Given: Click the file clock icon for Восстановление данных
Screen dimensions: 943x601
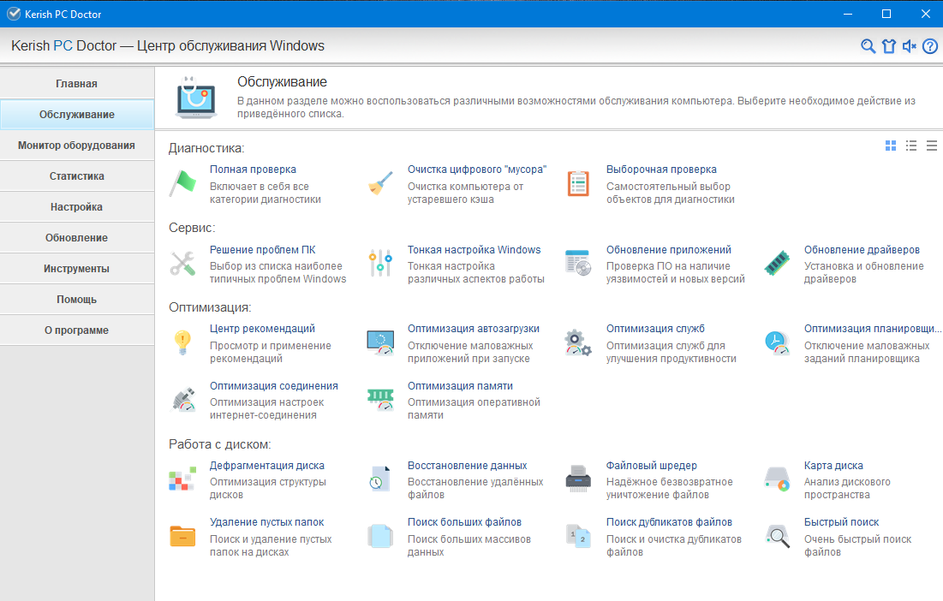Looking at the screenshot, I should tap(380, 479).
